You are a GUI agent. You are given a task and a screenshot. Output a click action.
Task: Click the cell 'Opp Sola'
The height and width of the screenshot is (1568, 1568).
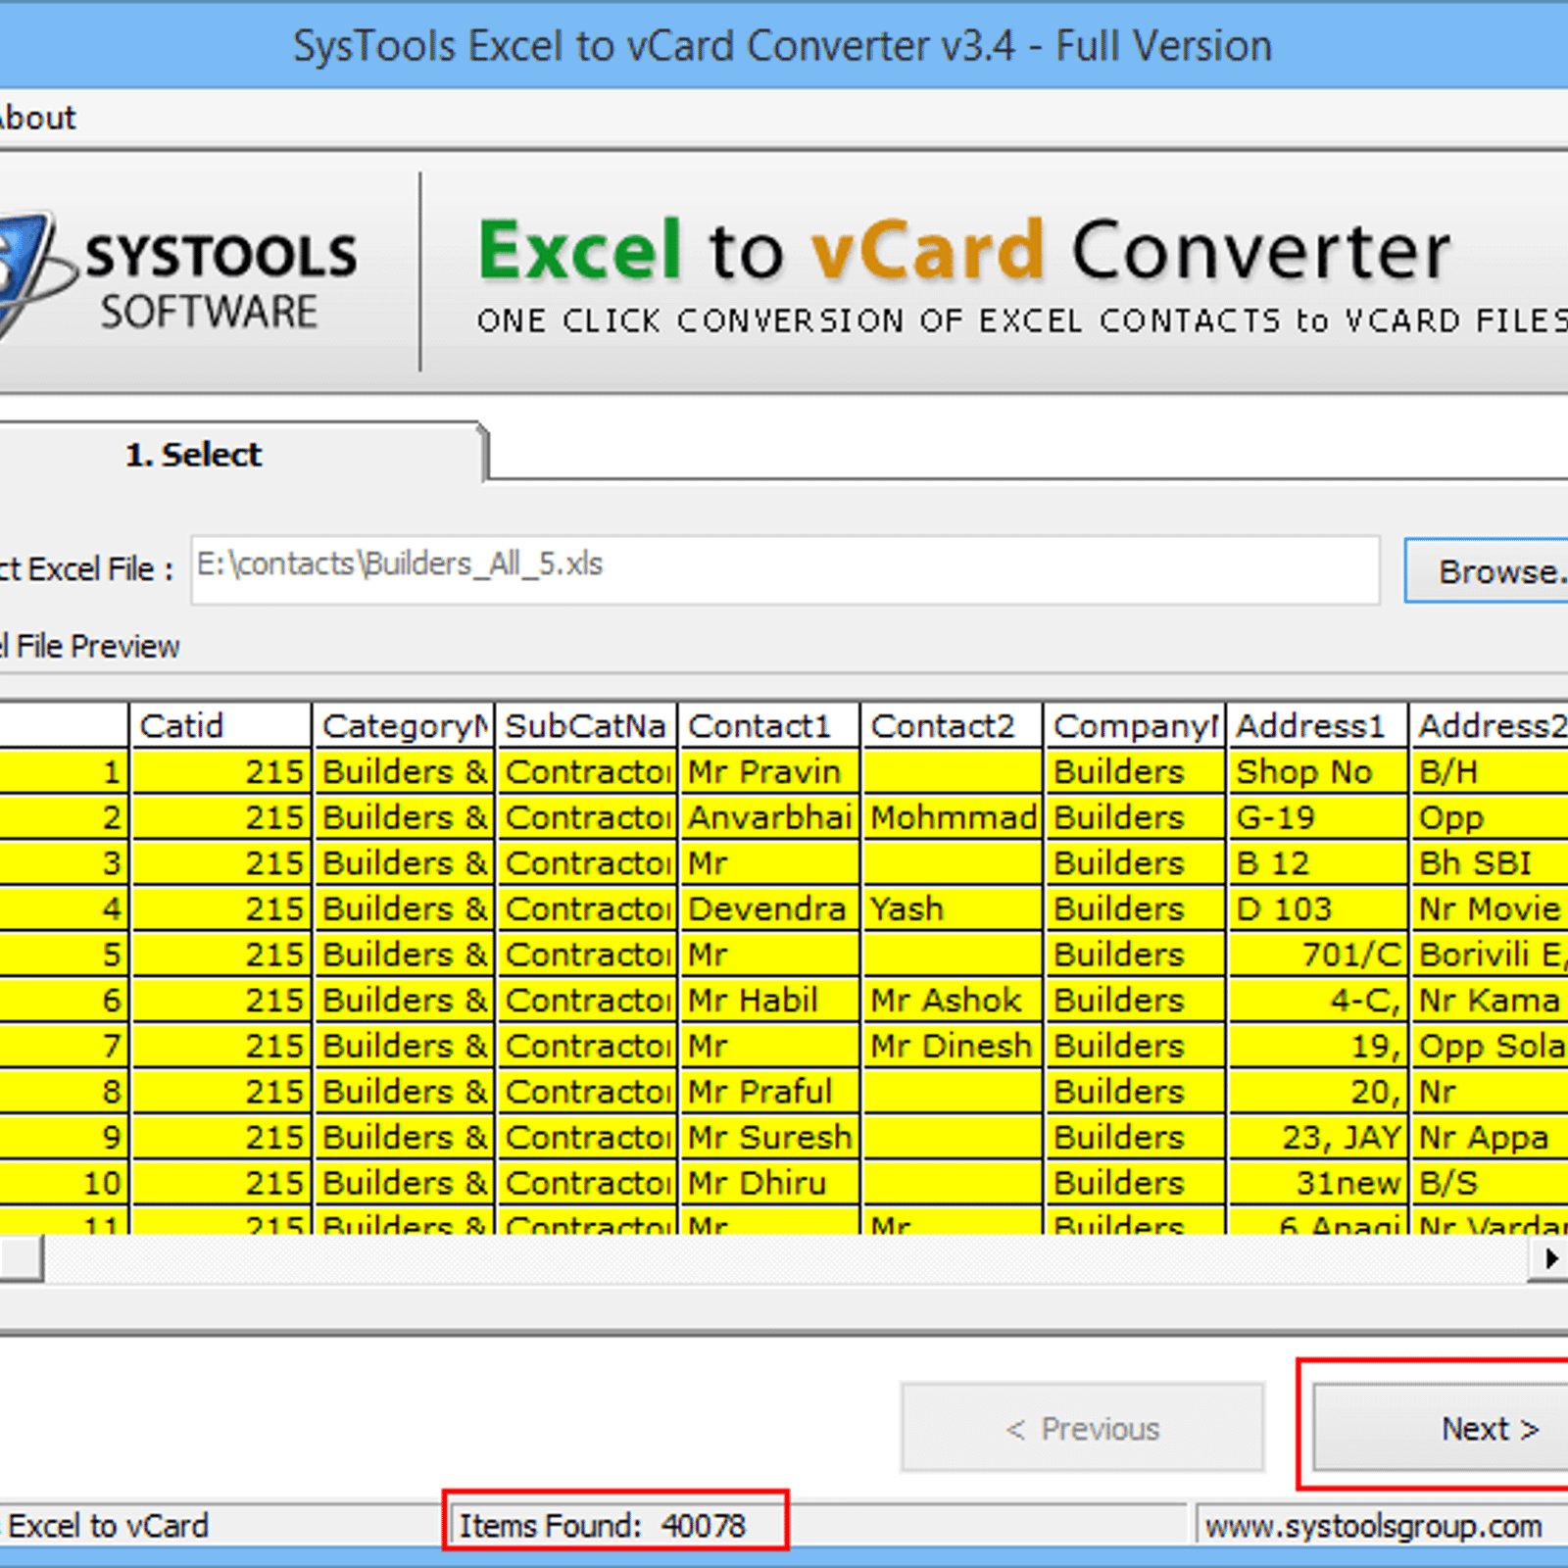pos(1490,1046)
